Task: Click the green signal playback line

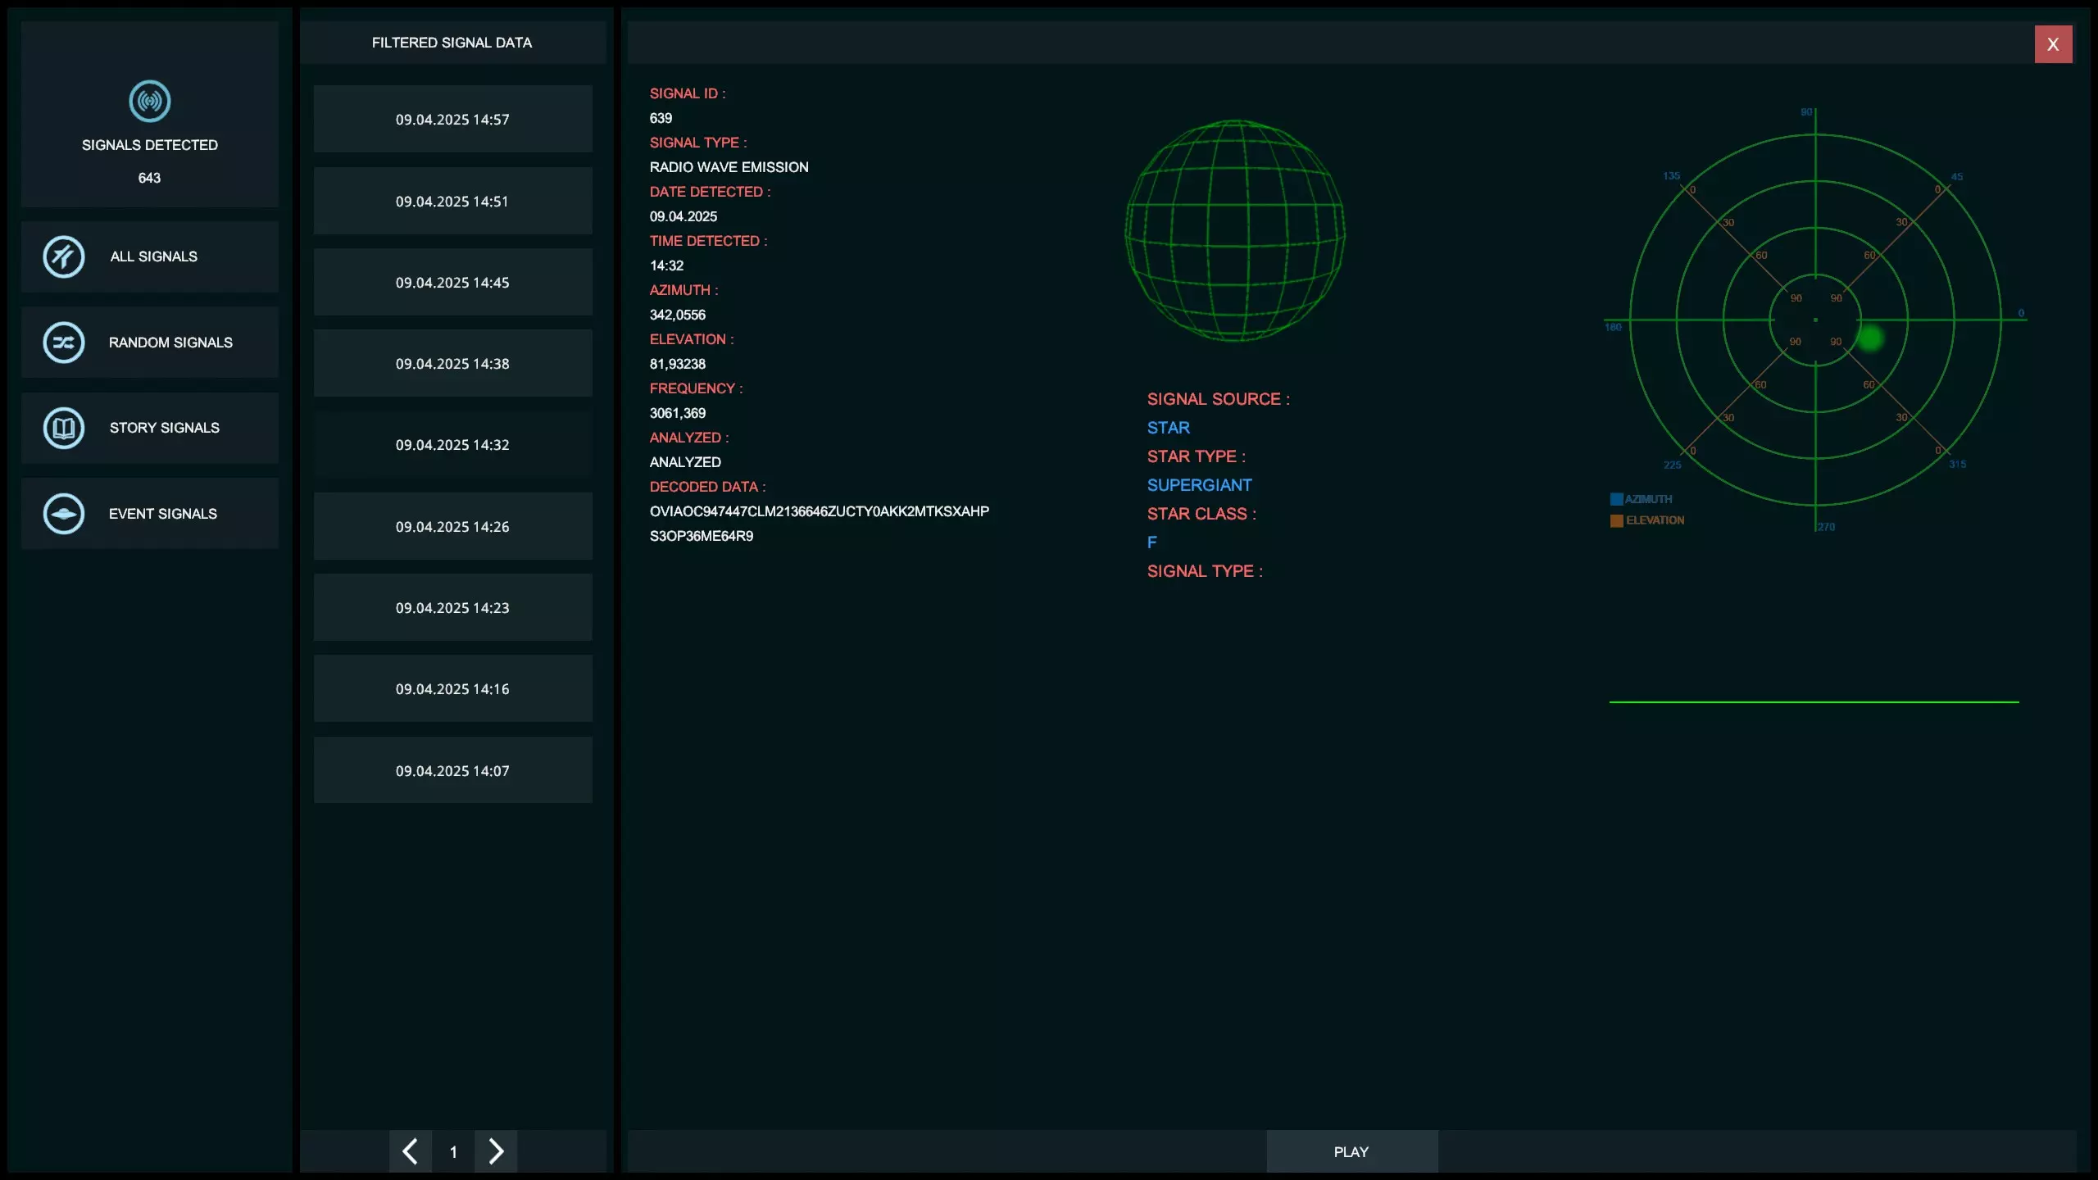Action: click(x=1813, y=701)
